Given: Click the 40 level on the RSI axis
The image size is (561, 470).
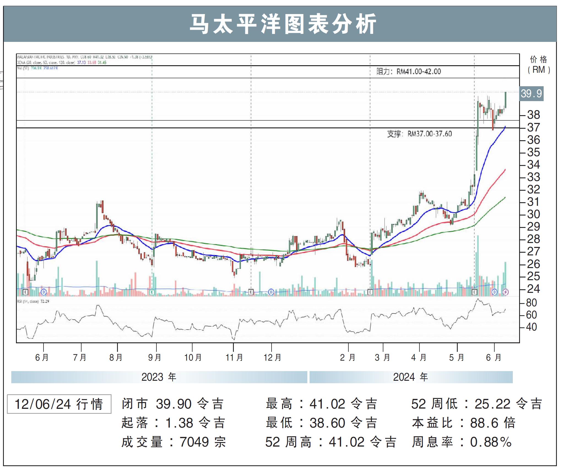Looking at the screenshot, I should tap(531, 327).
